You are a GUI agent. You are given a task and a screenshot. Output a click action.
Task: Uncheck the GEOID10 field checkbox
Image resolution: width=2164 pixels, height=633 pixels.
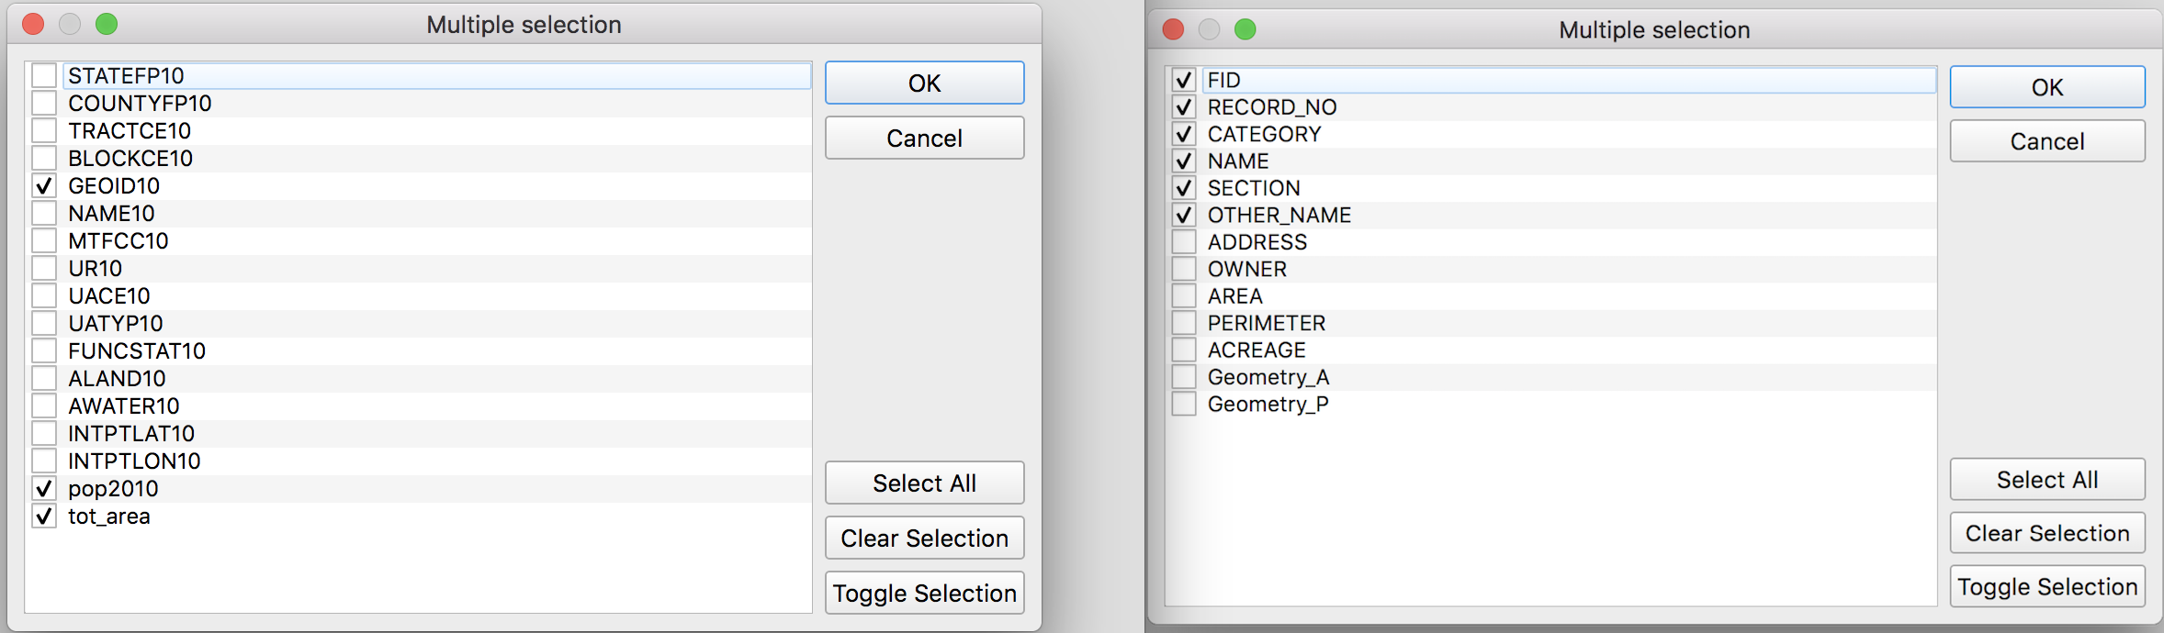coord(44,186)
